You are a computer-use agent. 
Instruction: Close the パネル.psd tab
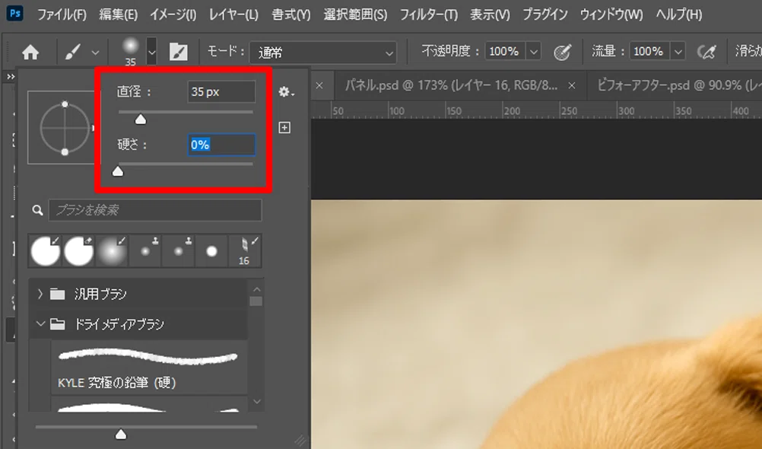pos(572,86)
